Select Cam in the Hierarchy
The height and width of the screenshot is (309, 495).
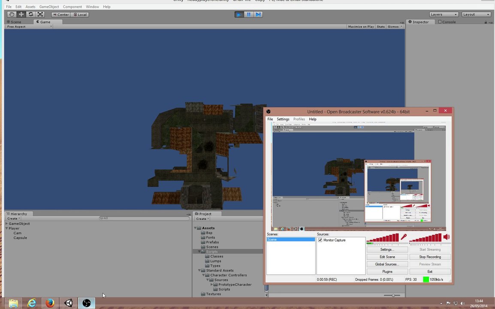(x=17, y=233)
